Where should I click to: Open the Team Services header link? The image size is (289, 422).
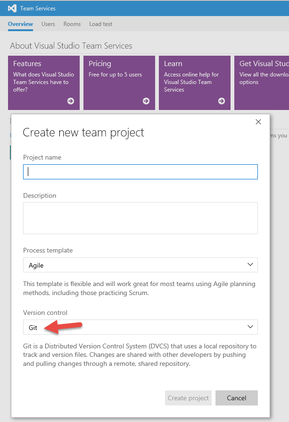point(38,8)
